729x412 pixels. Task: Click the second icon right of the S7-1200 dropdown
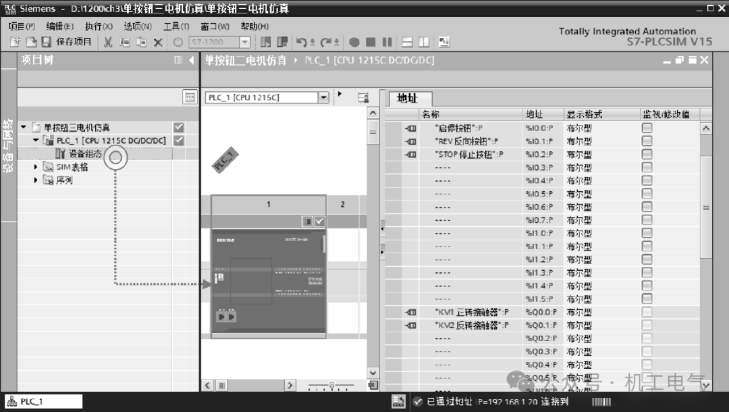click(281, 43)
